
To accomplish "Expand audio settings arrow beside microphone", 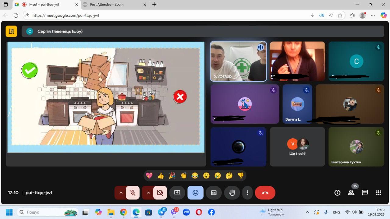I will (x=121, y=193).
